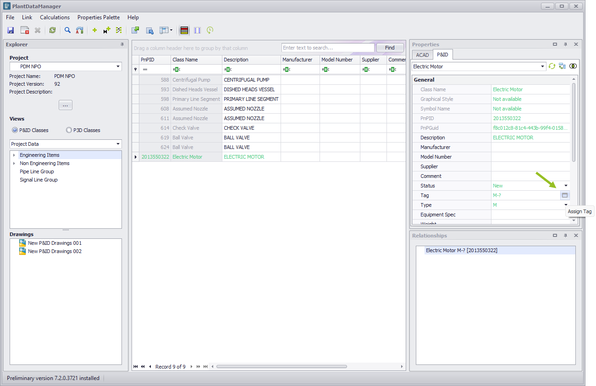Sort by the Class Name column header
The image size is (596, 386).
(196, 60)
